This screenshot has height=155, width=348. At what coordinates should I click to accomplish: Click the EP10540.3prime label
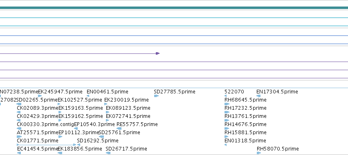94,124
